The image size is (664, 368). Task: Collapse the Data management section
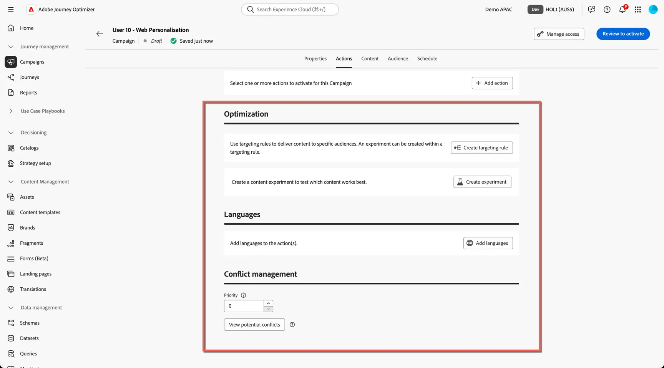pyautogui.click(x=11, y=308)
